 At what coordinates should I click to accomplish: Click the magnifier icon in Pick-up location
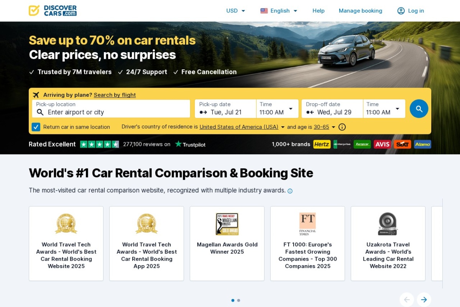(40, 112)
